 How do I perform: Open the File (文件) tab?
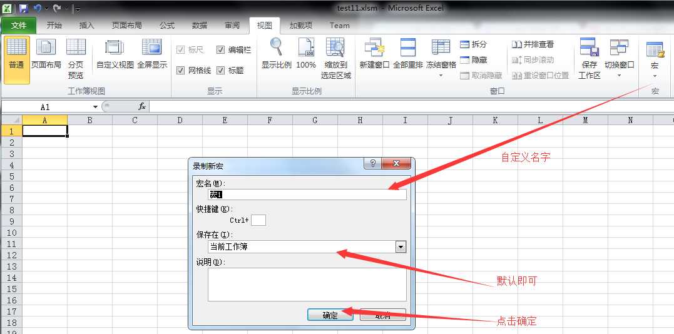19,26
